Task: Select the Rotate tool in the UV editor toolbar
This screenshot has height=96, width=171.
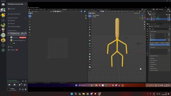Action: pyautogui.click(x=30, y=24)
